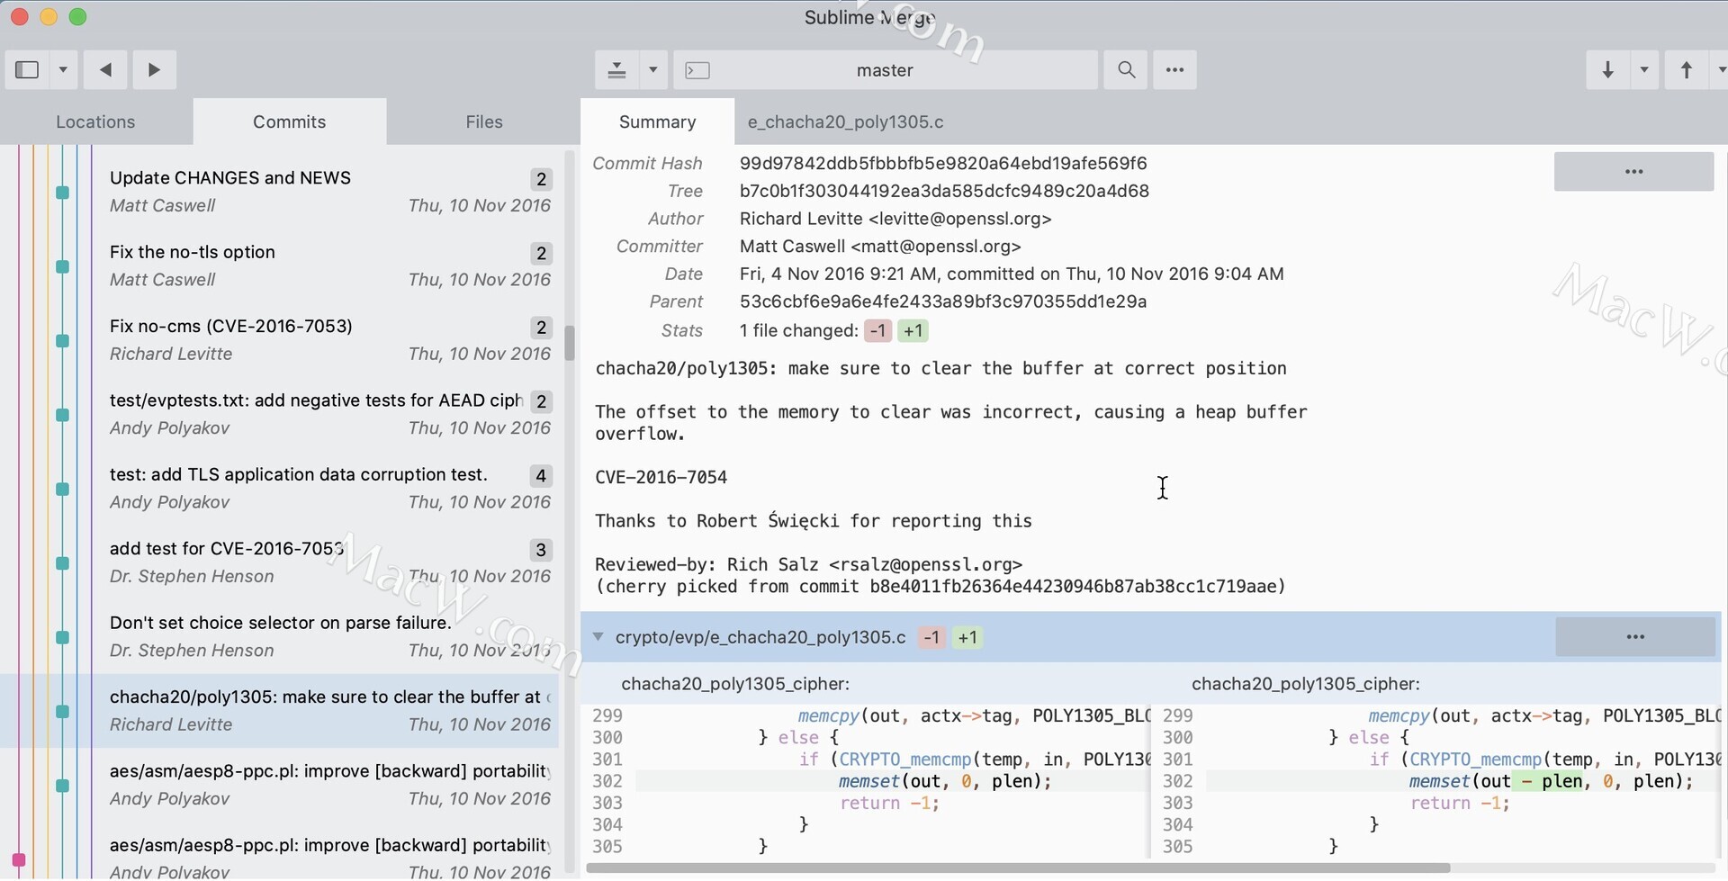Switch to the Locations tab

click(x=95, y=122)
